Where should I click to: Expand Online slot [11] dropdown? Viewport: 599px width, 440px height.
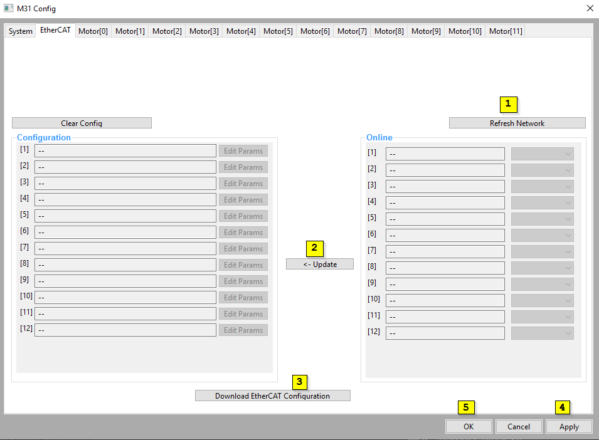[x=543, y=317]
